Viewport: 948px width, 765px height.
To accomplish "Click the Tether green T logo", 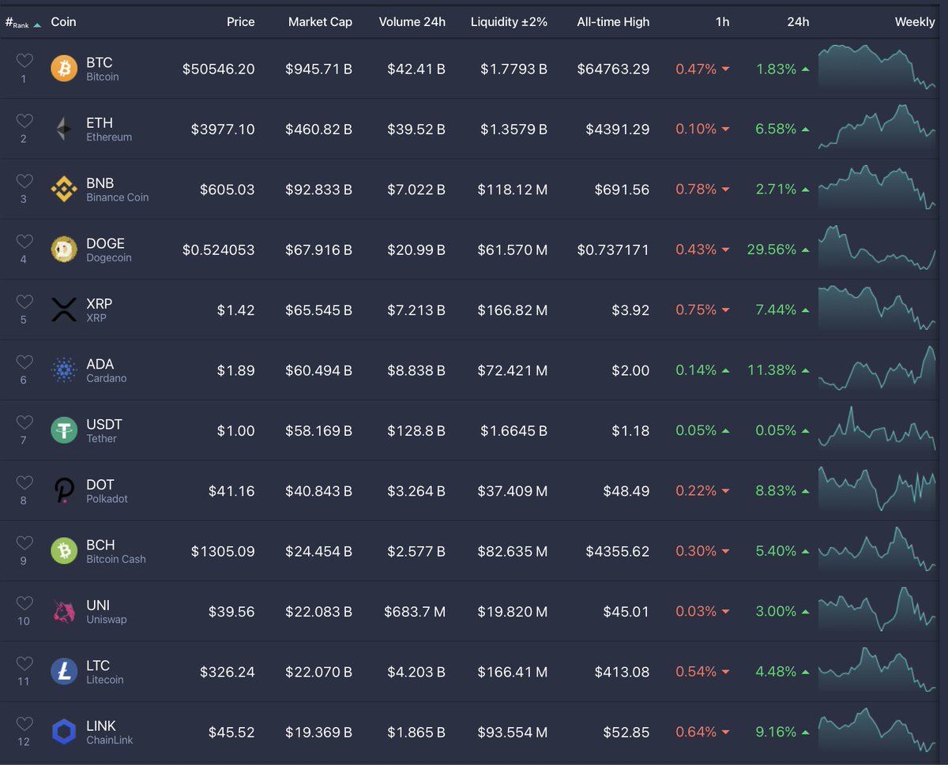I will (x=64, y=430).
